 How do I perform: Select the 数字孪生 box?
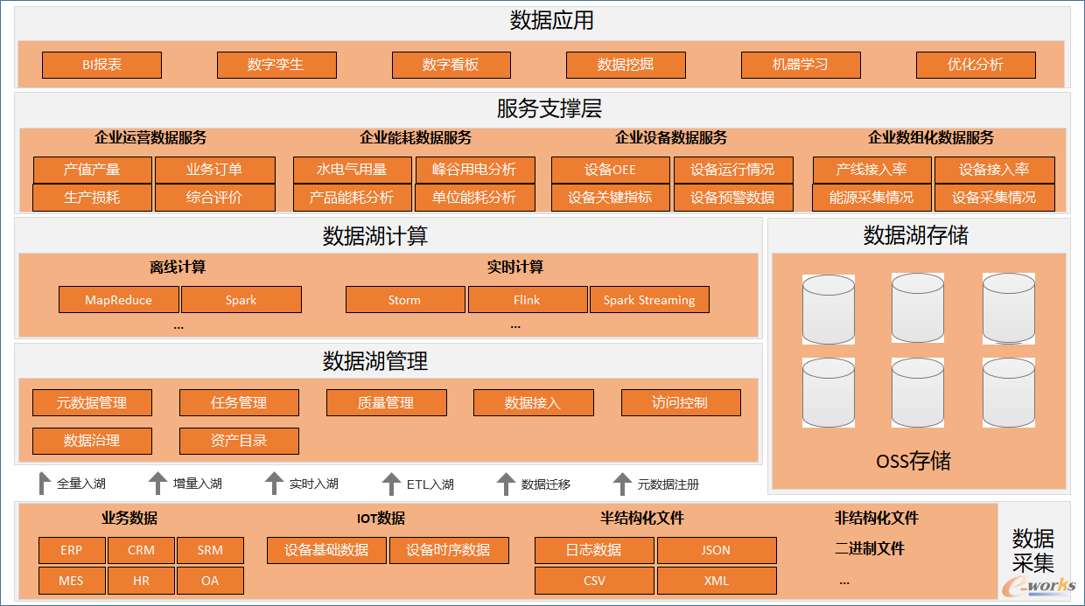(276, 65)
